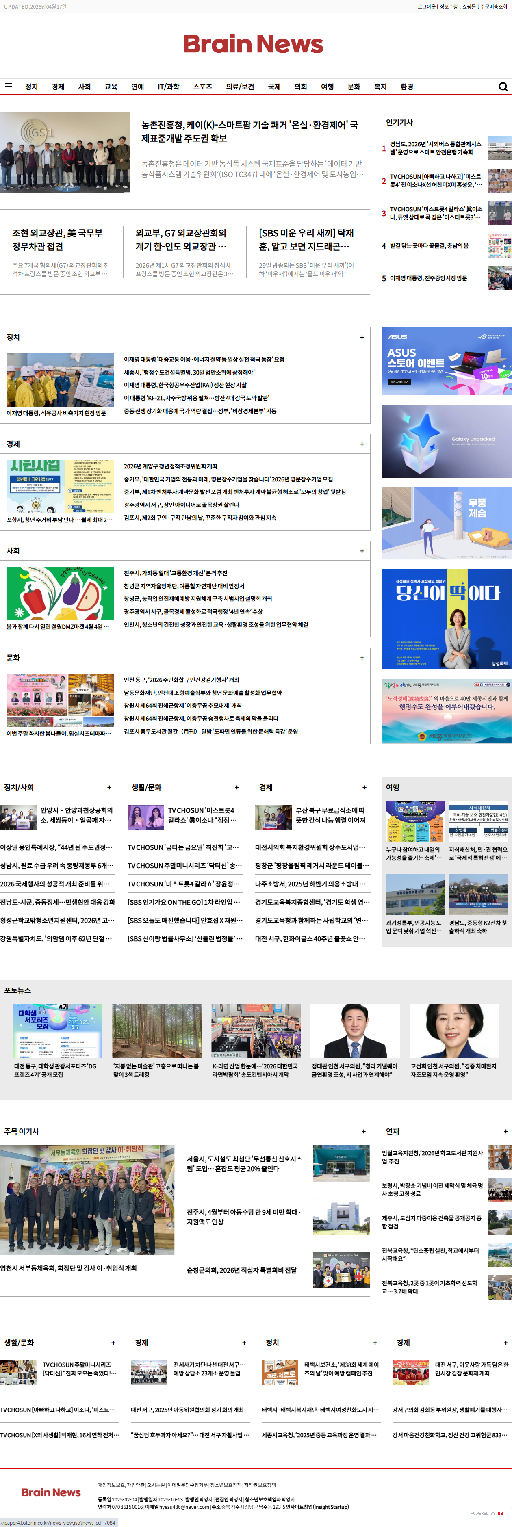Click the Brain News logo in the header
Viewport: 512px width, 1527px height.
pos(253,44)
